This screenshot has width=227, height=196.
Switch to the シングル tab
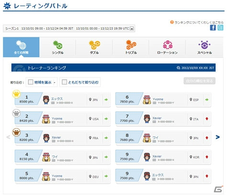(57, 47)
